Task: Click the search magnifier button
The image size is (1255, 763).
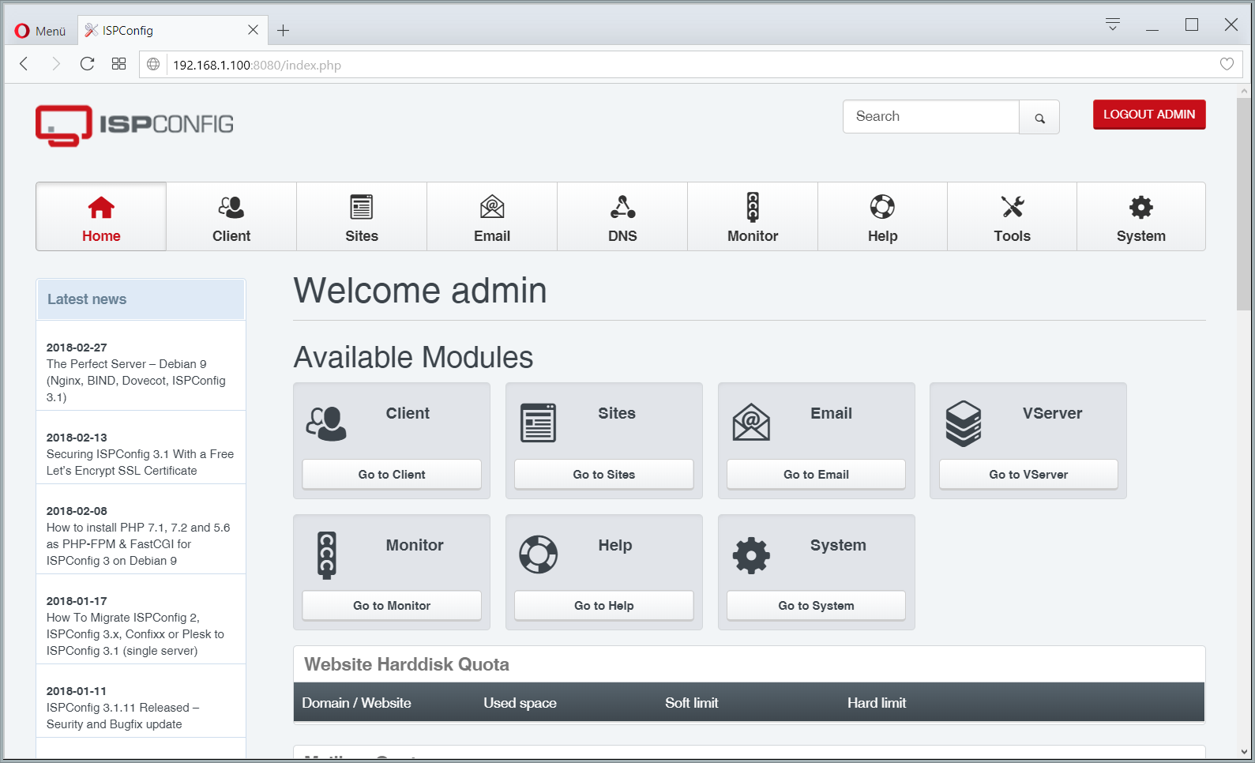Action: [x=1039, y=117]
